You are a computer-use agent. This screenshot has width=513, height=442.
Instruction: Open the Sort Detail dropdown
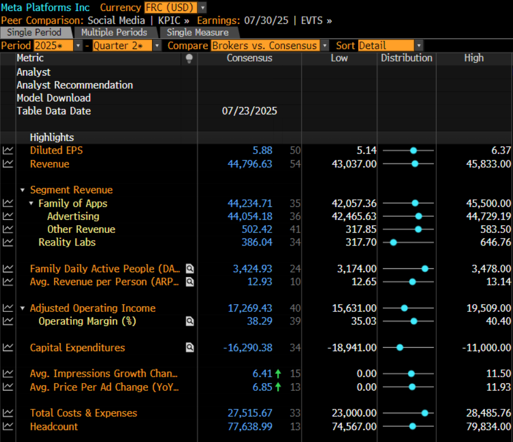pyautogui.click(x=419, y=46)
